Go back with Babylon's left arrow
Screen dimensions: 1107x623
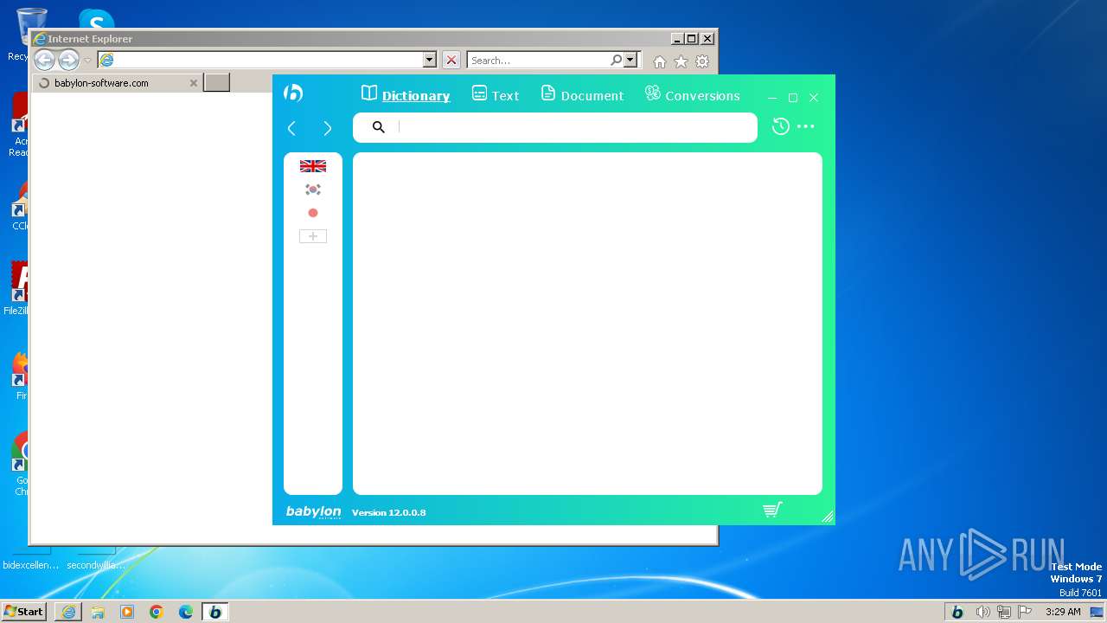coord(291,128)
